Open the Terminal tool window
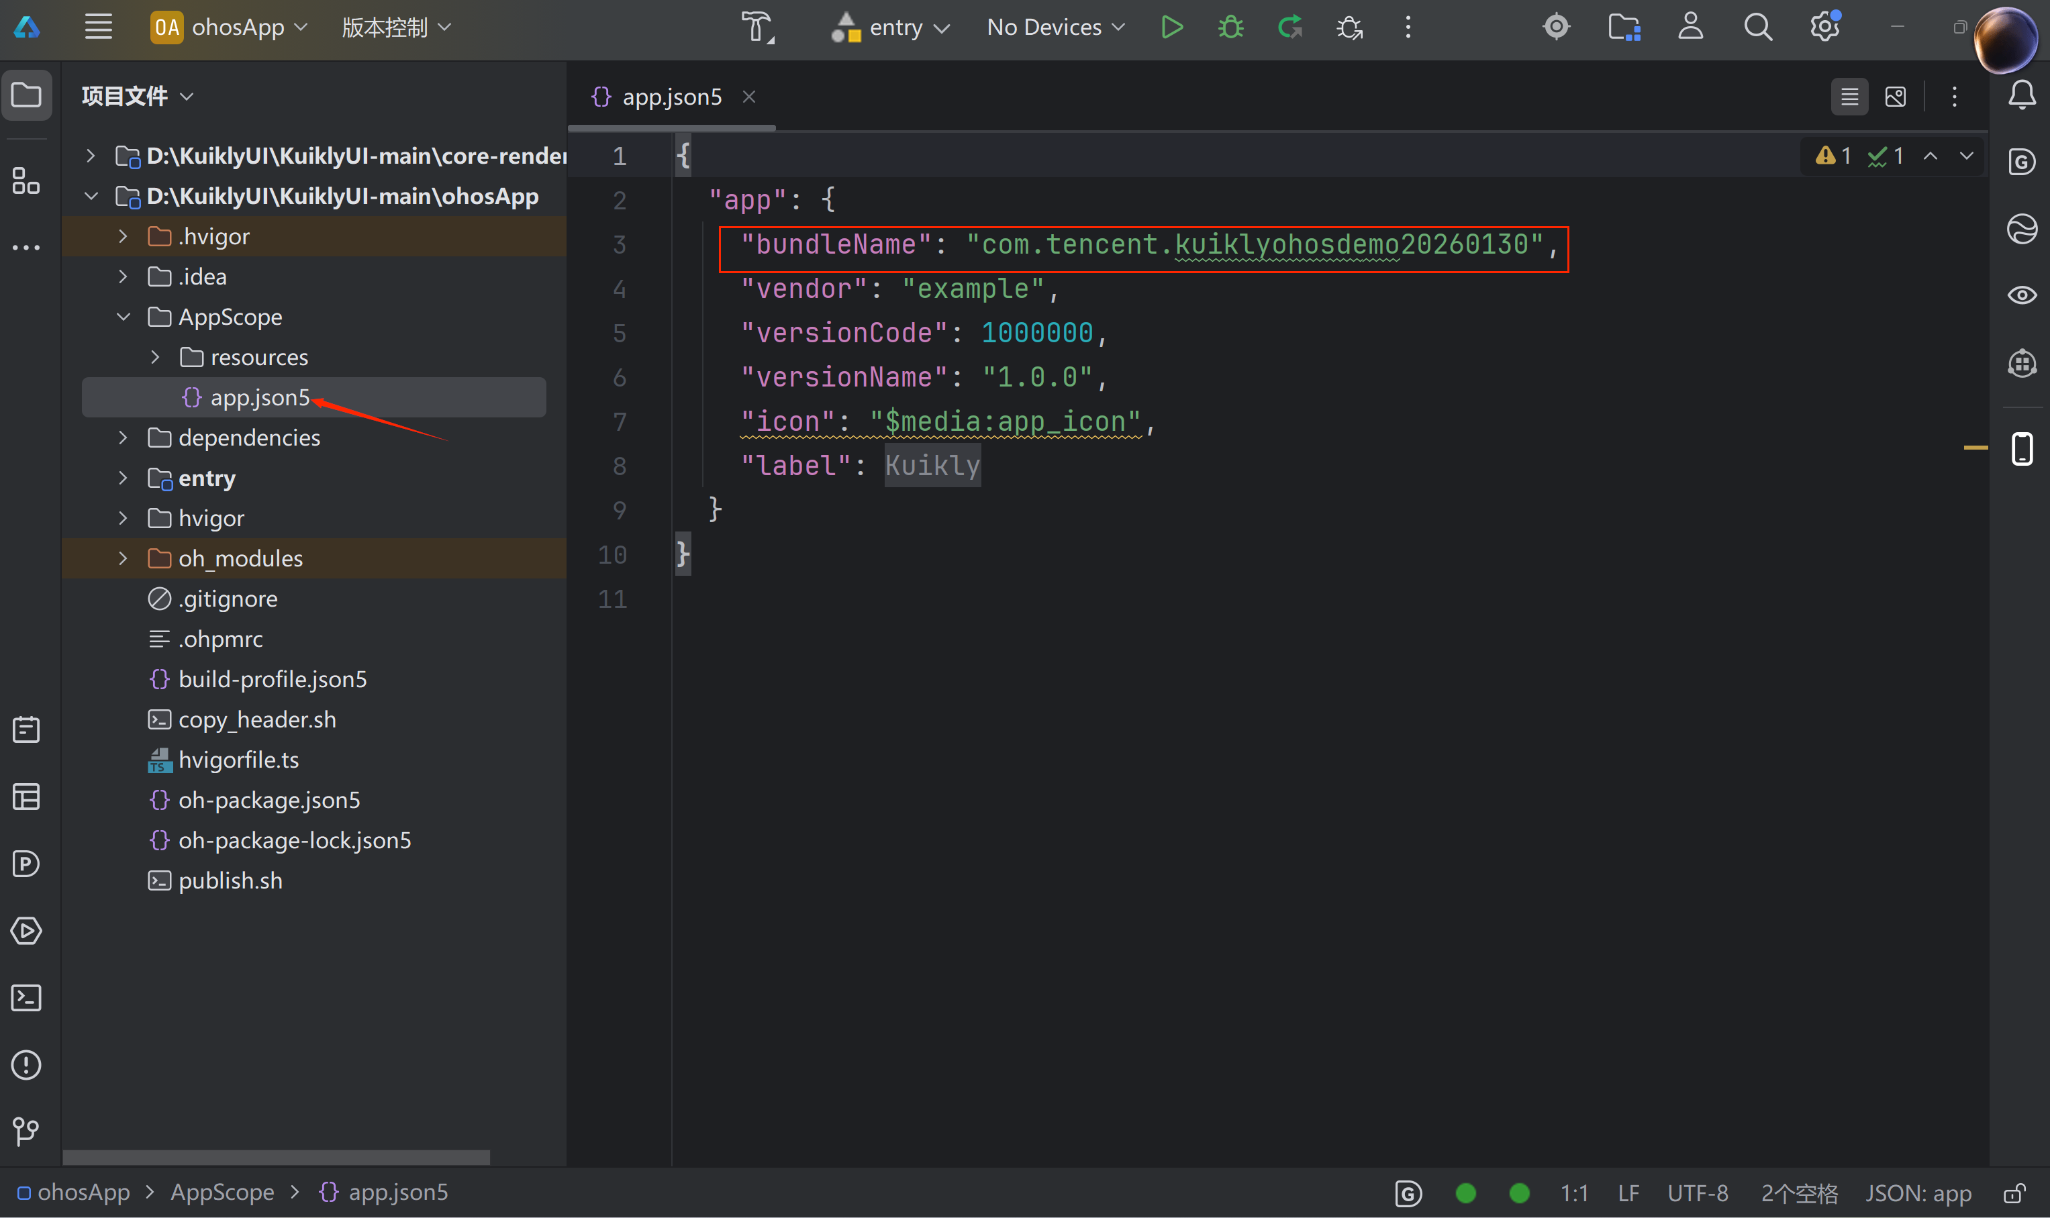This screenshot has height=1218, width=2050. point(26,998)
